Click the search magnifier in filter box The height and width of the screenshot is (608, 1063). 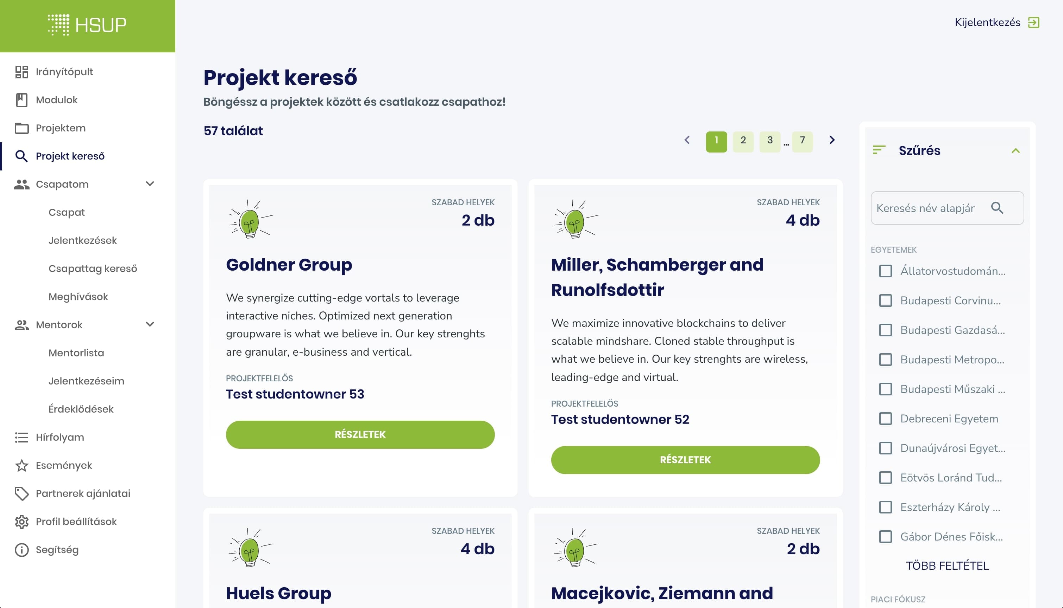pos(997,208)
